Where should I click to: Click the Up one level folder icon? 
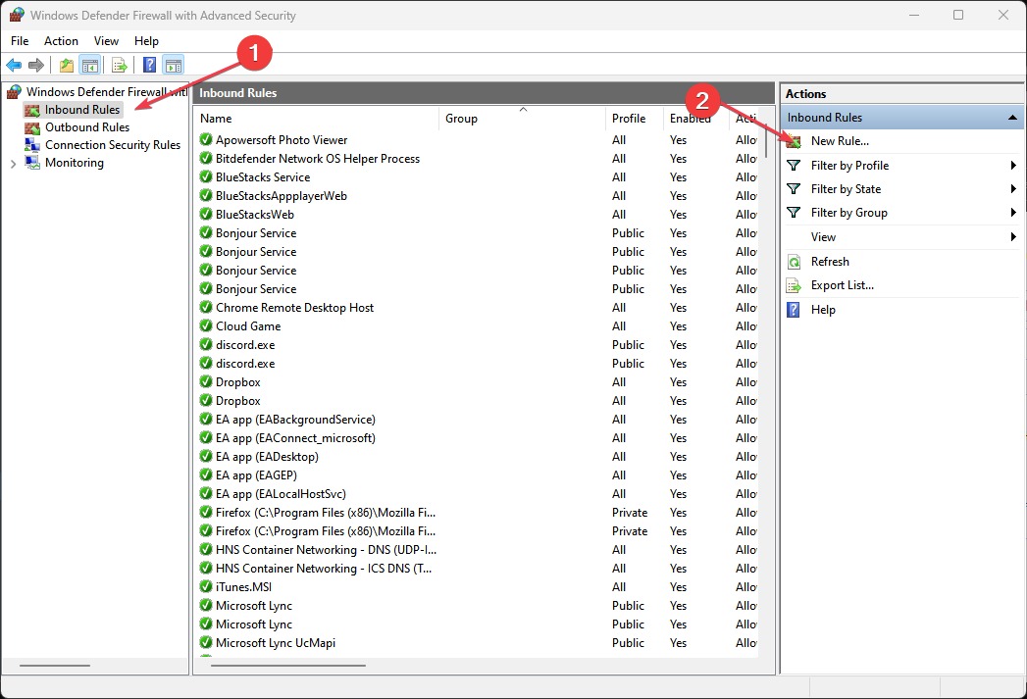66,65
